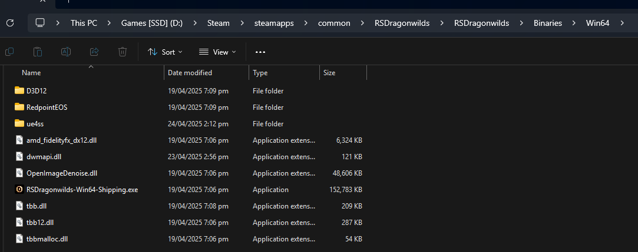638x252 pixels.
Task: Select the D3D12 folder name
Action: (37, 90)
